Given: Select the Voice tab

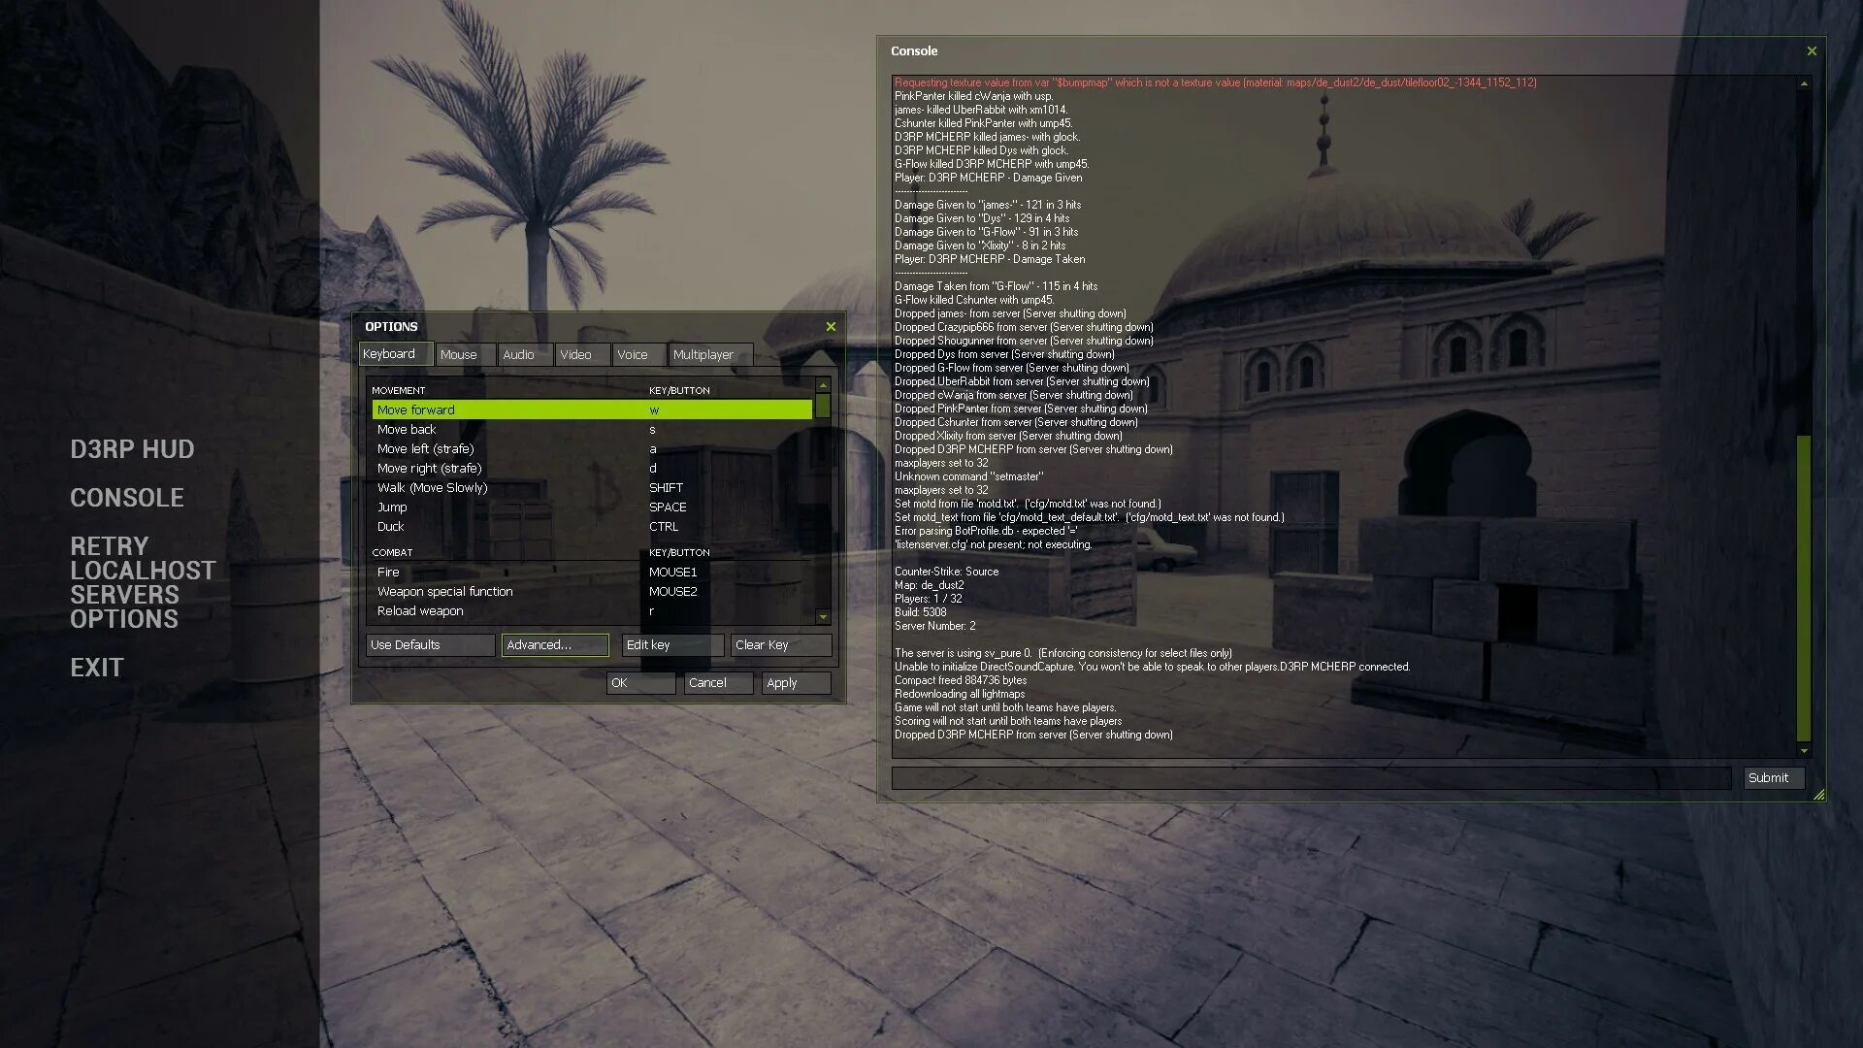Looking at the screenshot, I should point(639,355).
